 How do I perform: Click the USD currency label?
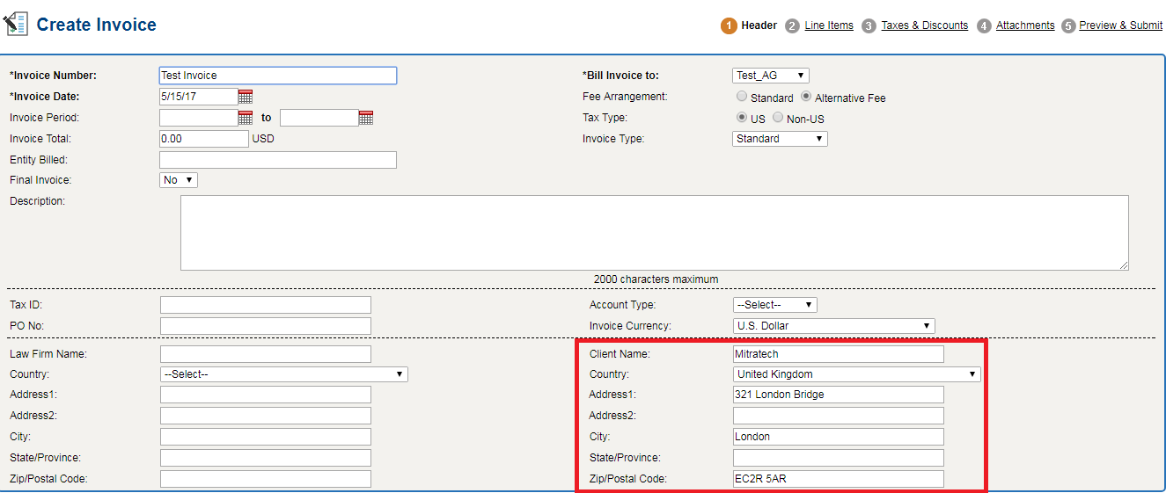pyautogui.click(x=264, y=139)
